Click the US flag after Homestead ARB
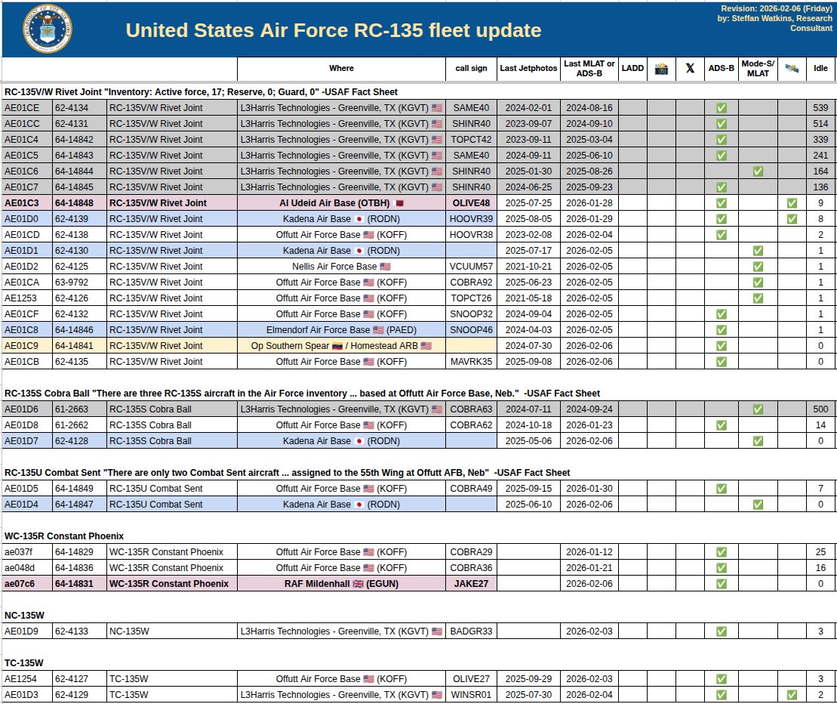 [426, 346]
